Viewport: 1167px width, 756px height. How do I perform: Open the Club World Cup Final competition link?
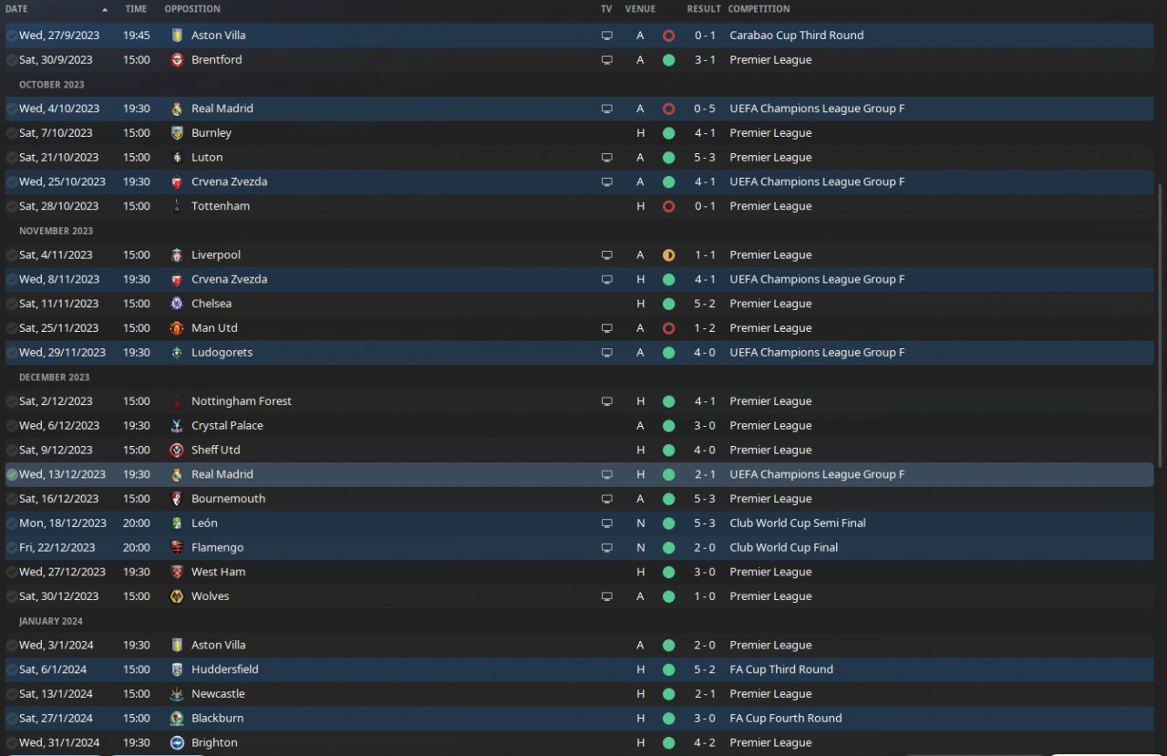point(783,548)
